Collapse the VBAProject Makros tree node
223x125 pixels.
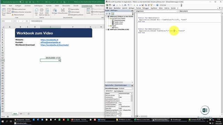[x=106, y=17]
